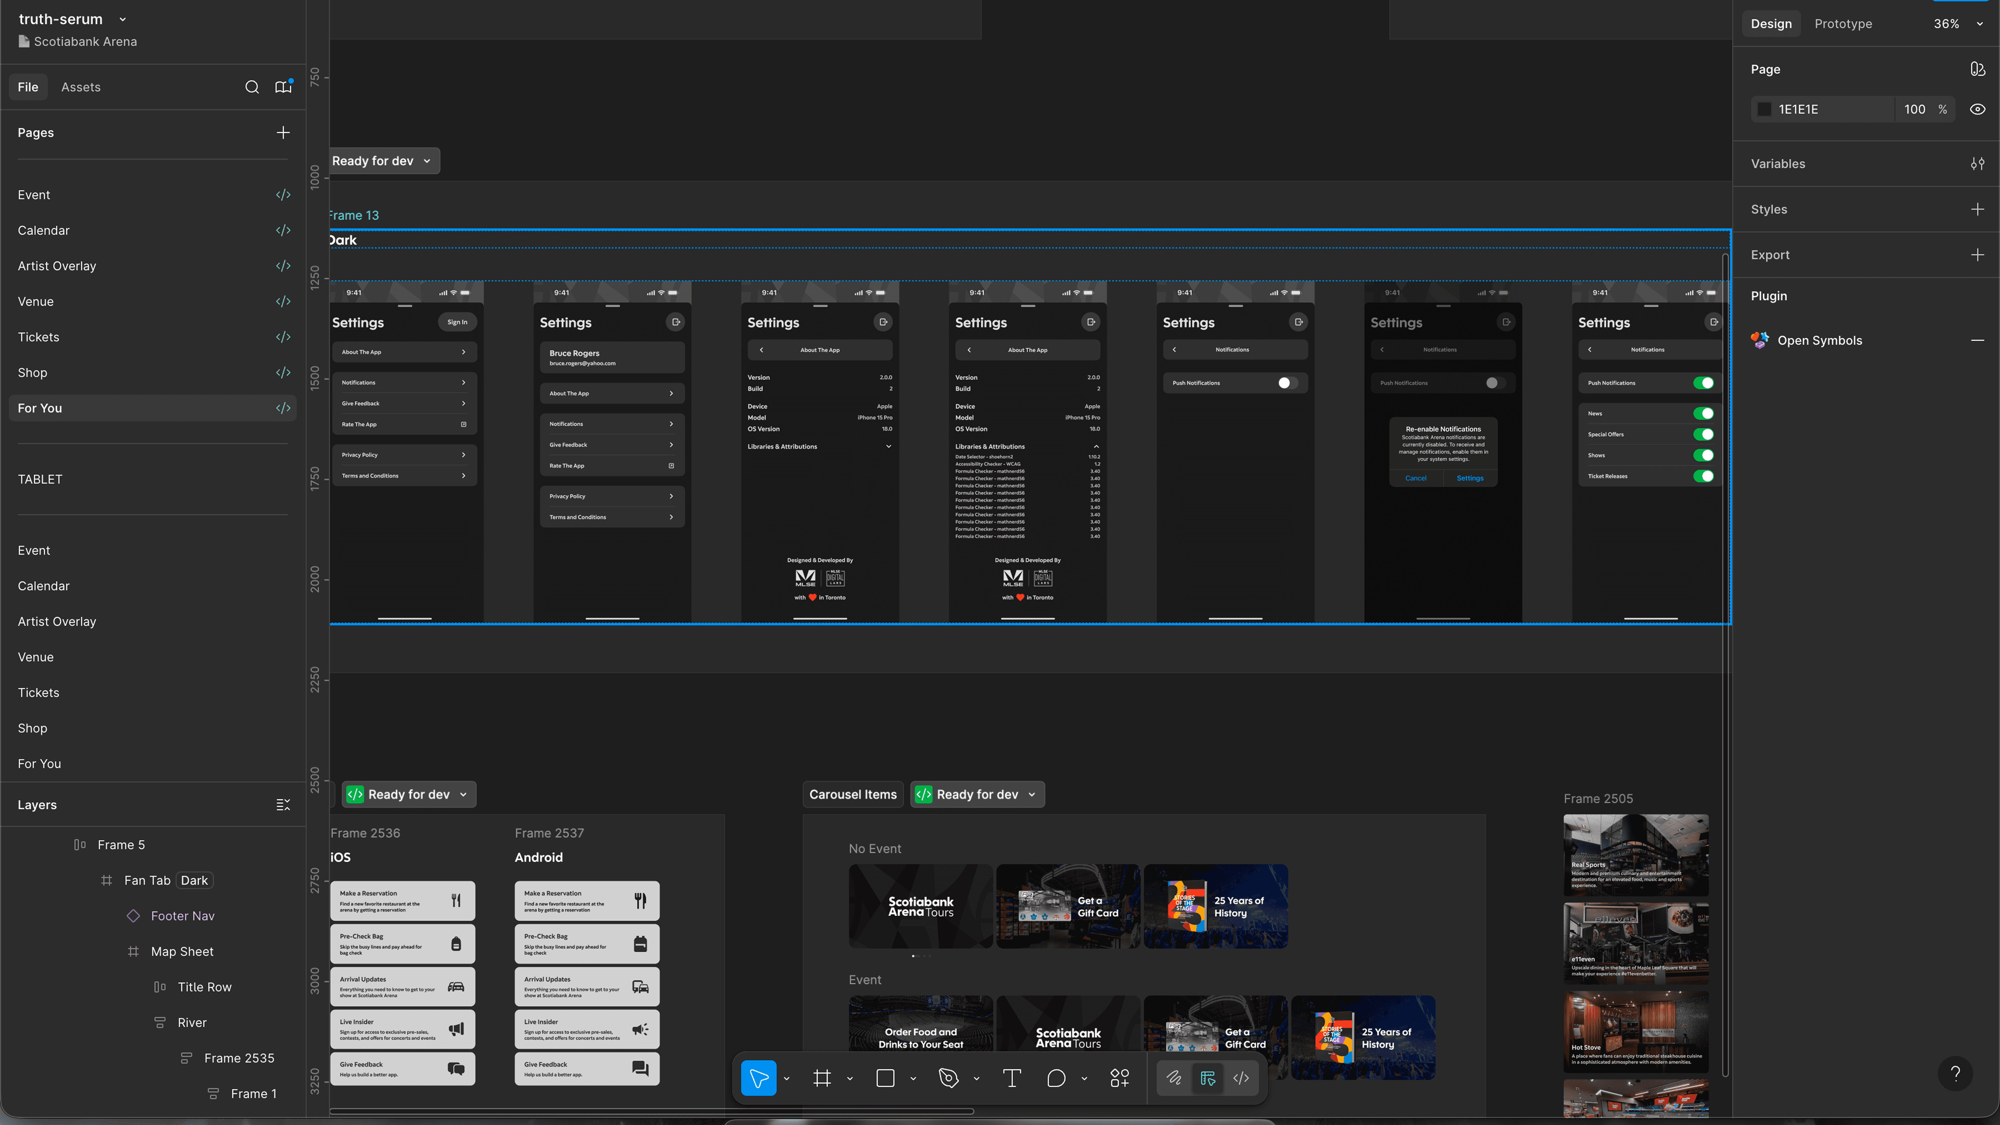
Task: Click the 1E1E1E page color swatch
Action: [x=1764, y=109]
